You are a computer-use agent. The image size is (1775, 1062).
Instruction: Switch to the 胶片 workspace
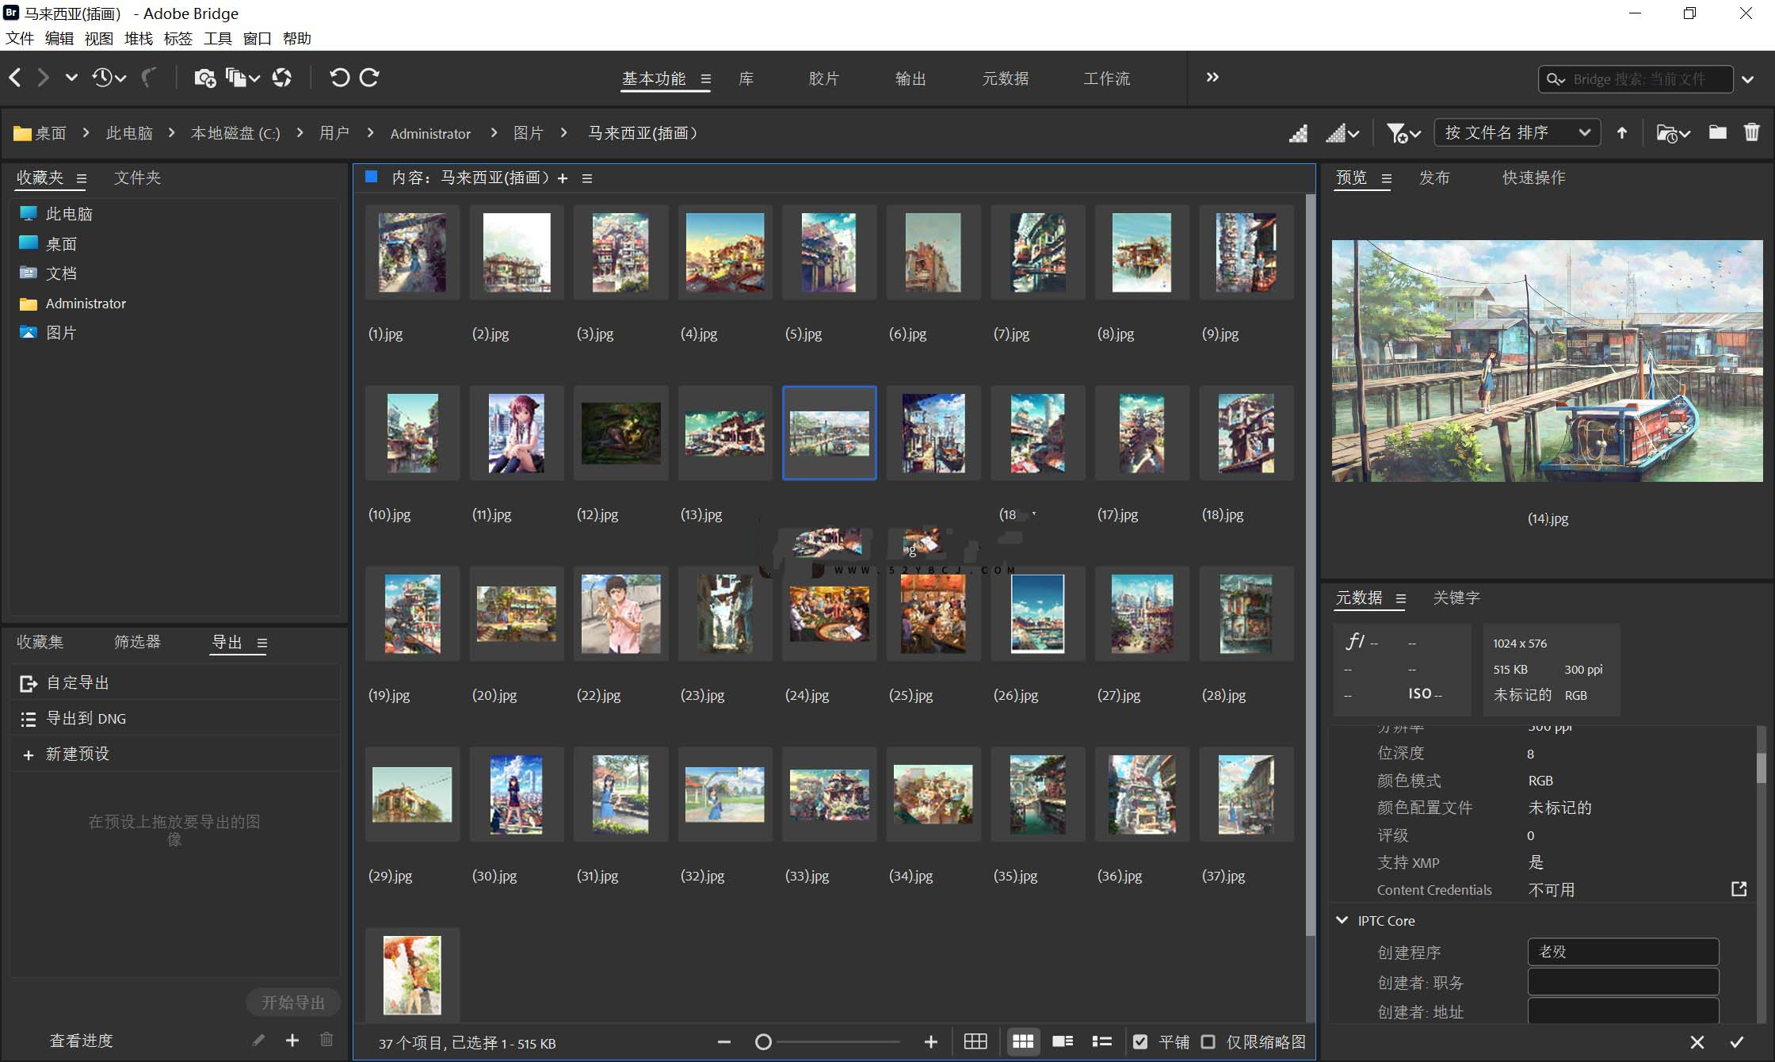(823, 78)
